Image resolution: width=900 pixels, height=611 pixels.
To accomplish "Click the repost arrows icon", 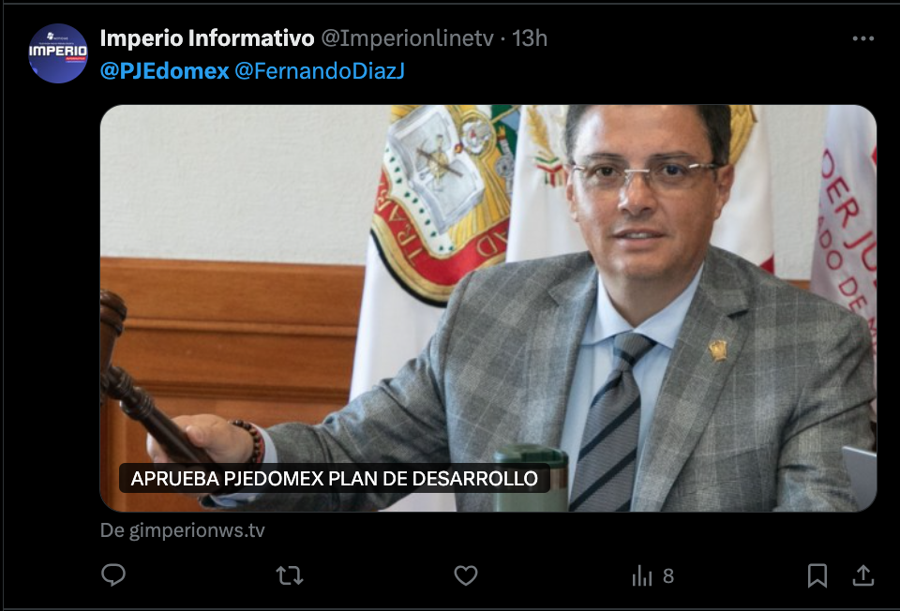I will 290,574.
